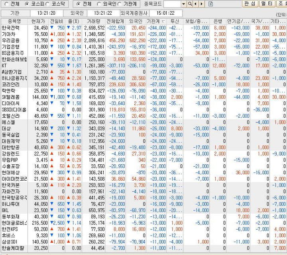This screenshot has height=255, width=287.
Task: Click the 외국인 time value 13:21:22
Action: point(103,13)
